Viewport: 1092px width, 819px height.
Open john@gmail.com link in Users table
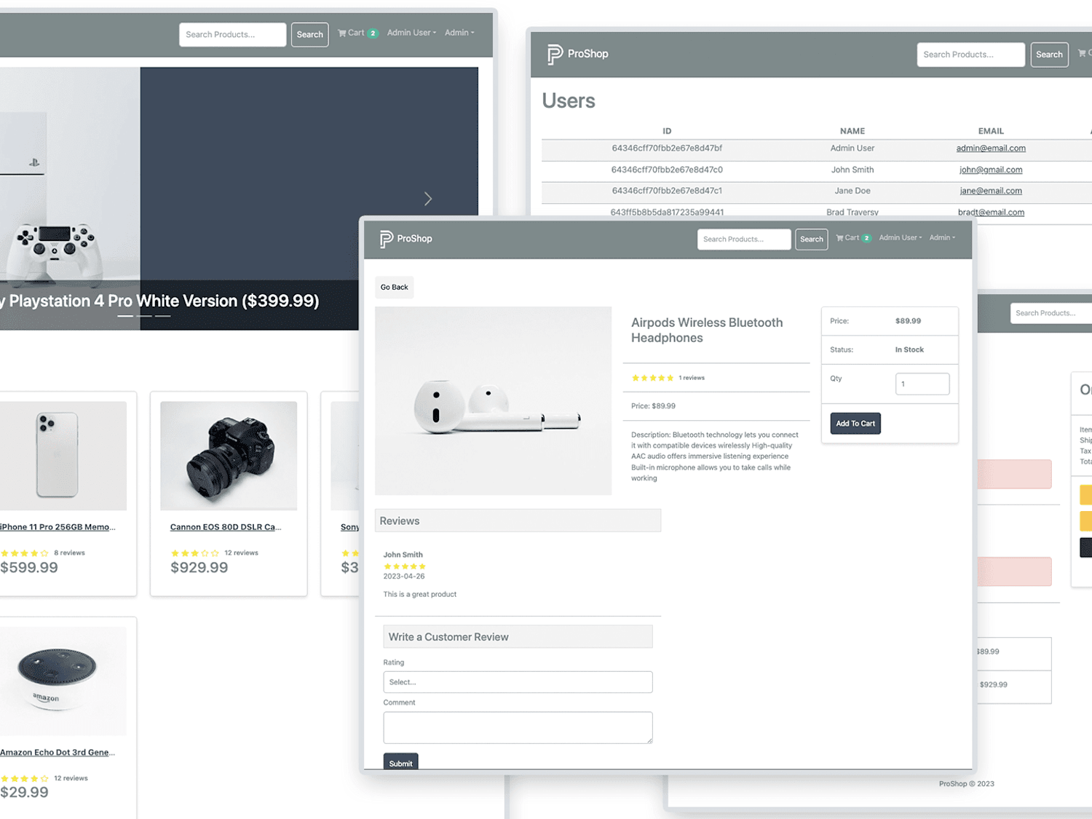[991, 170]
